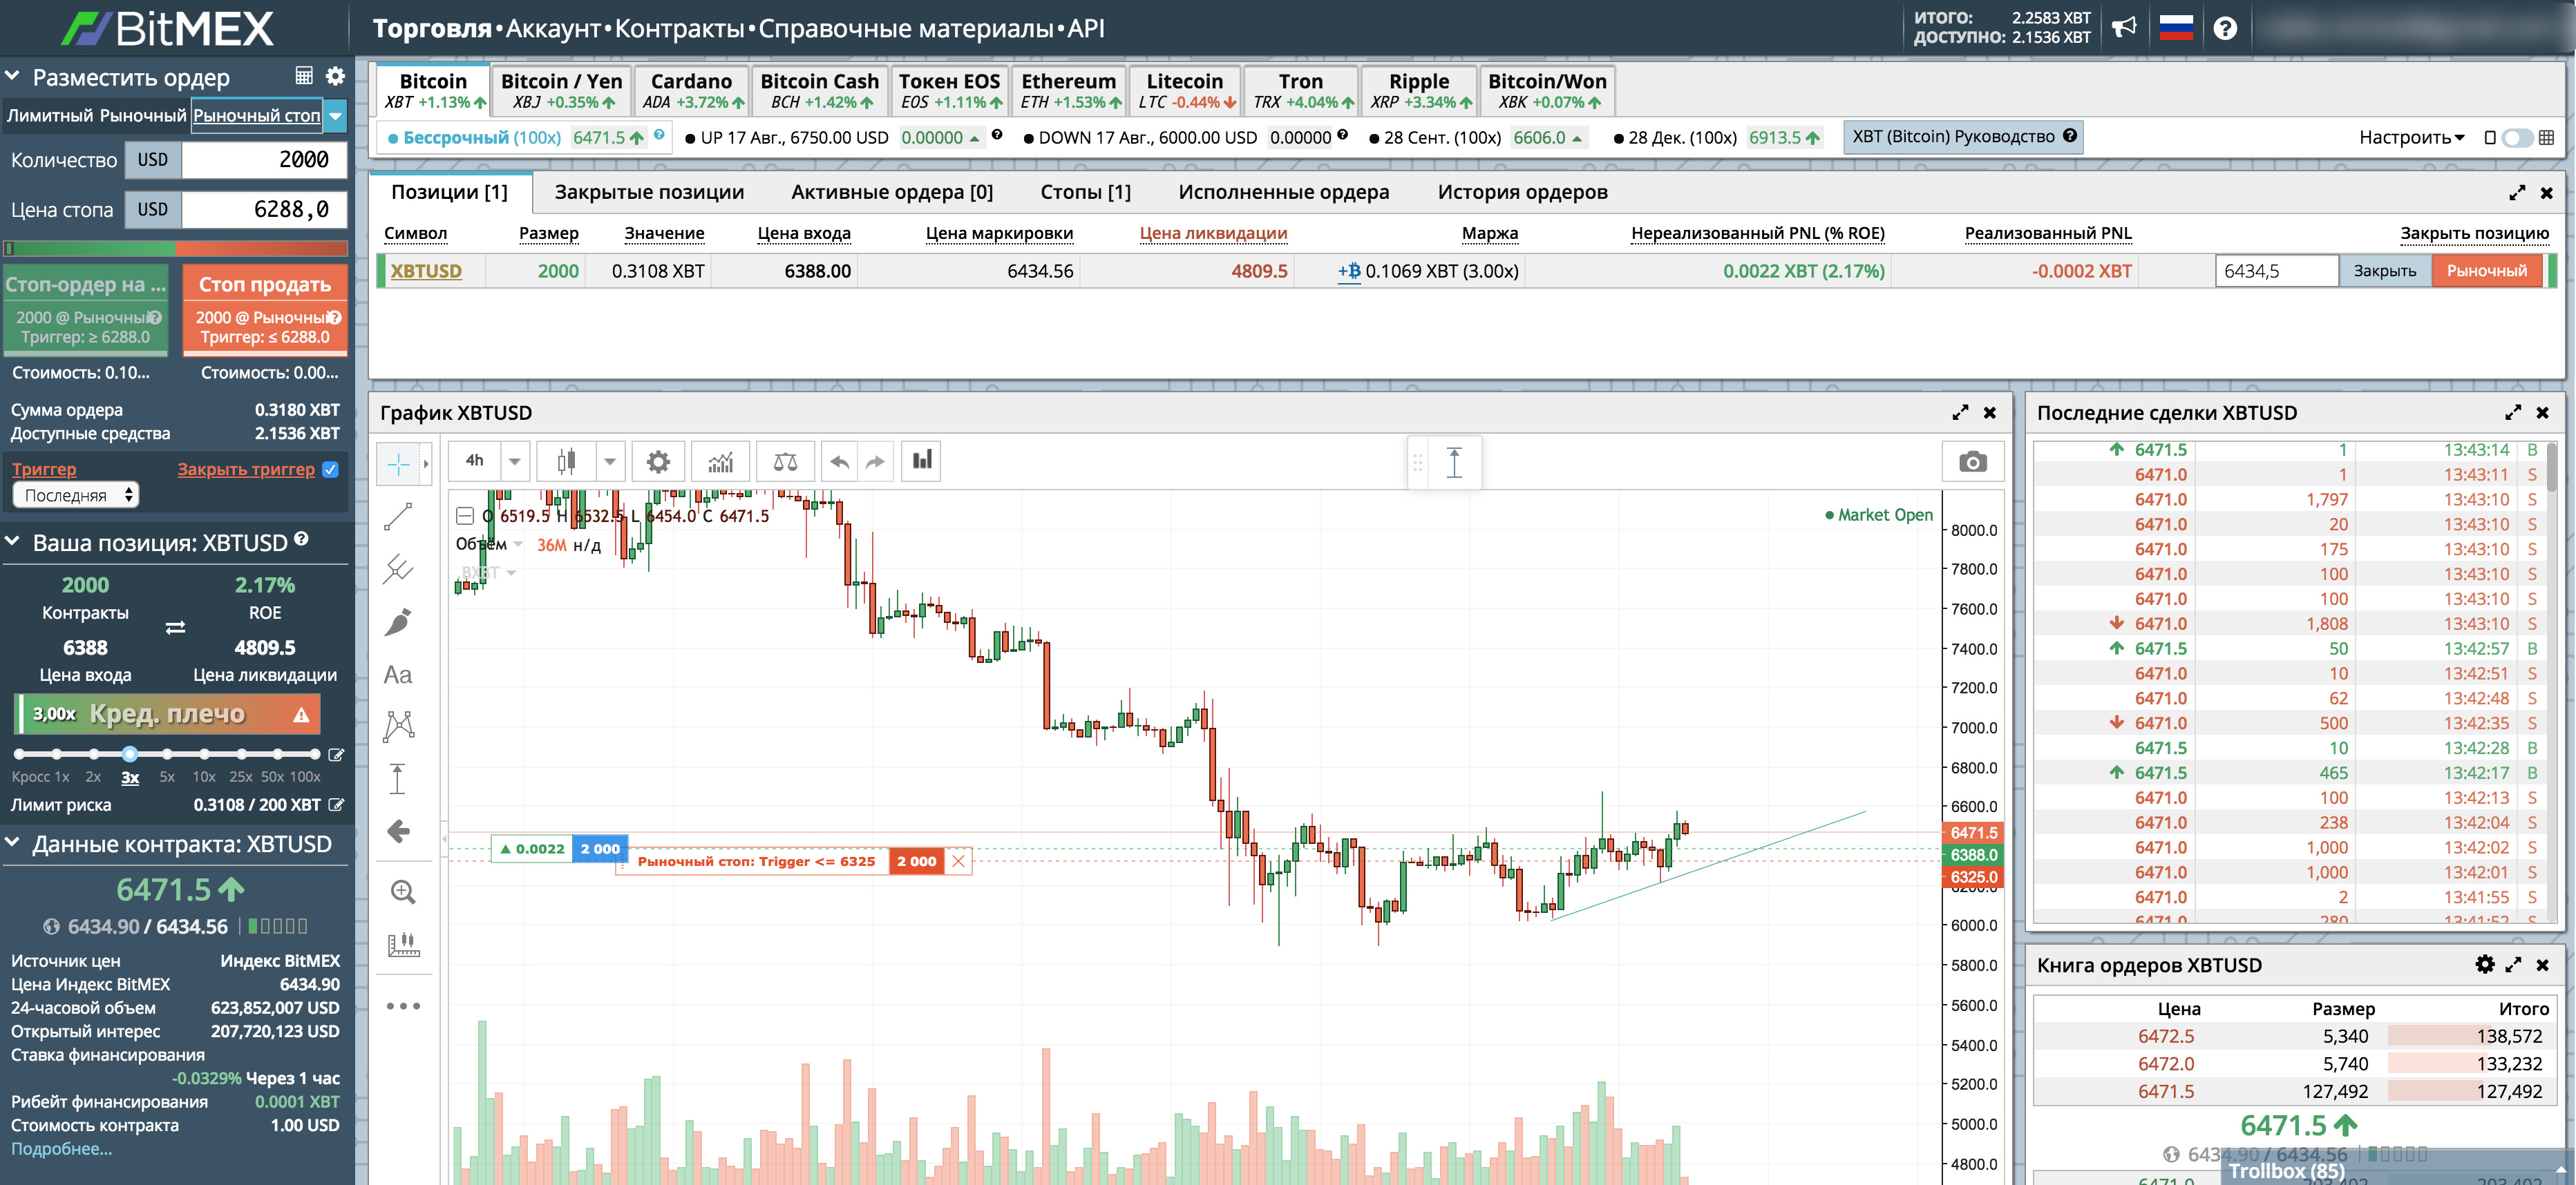The image size is (2576, 1185).
Task: Open help question mark in header
Action: (2225, 28)
